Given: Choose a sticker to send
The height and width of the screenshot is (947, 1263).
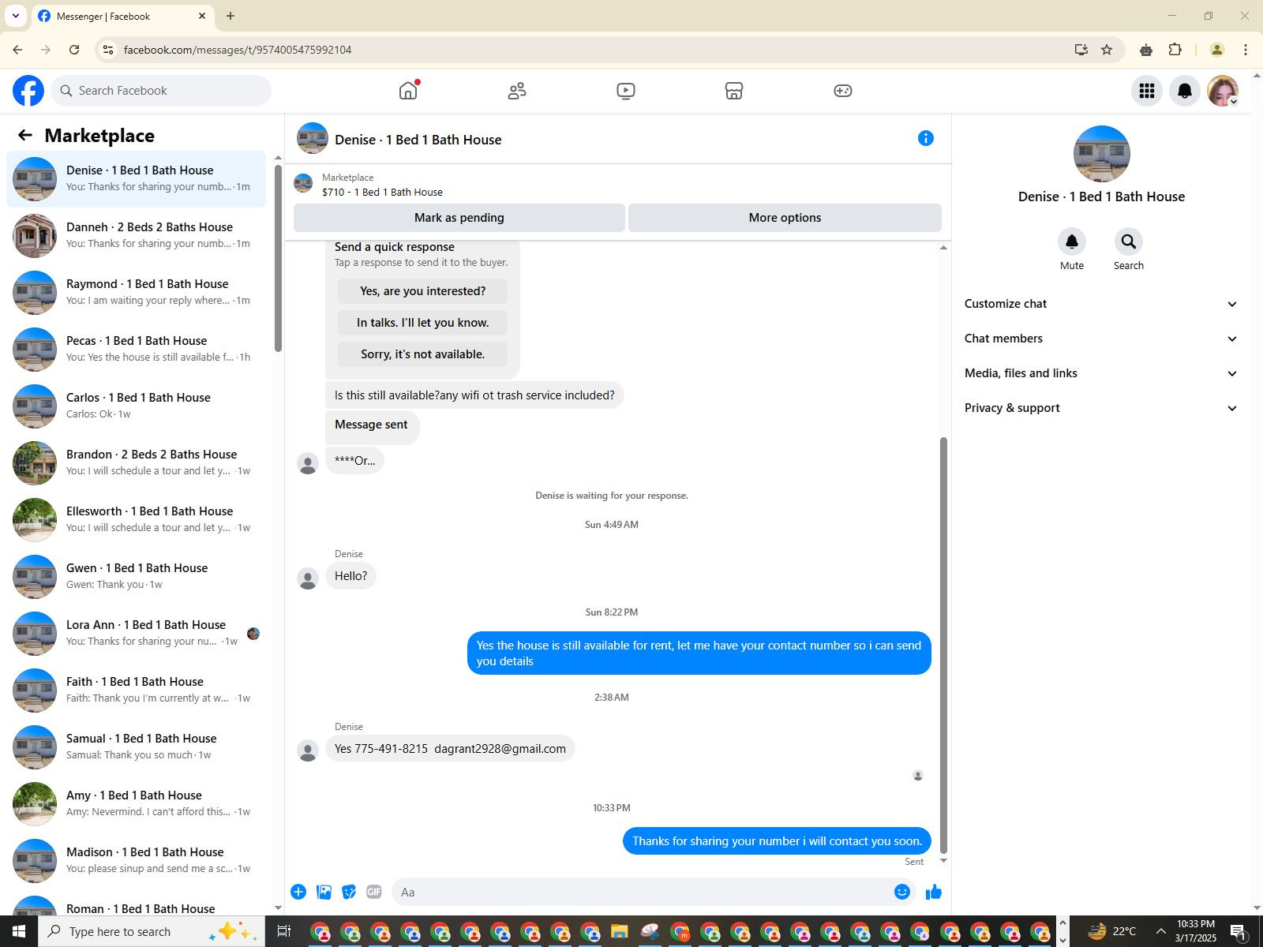Looking at the screenshot, I should coord(349,892).
